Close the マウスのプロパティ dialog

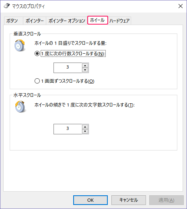(x=181, y=6)
